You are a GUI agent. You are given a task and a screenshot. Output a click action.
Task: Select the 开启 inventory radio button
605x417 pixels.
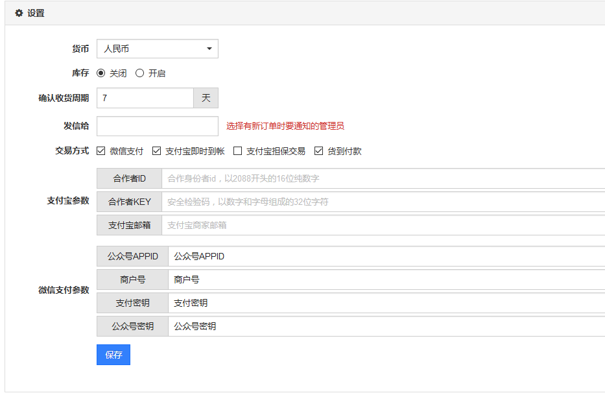point(139,73)
